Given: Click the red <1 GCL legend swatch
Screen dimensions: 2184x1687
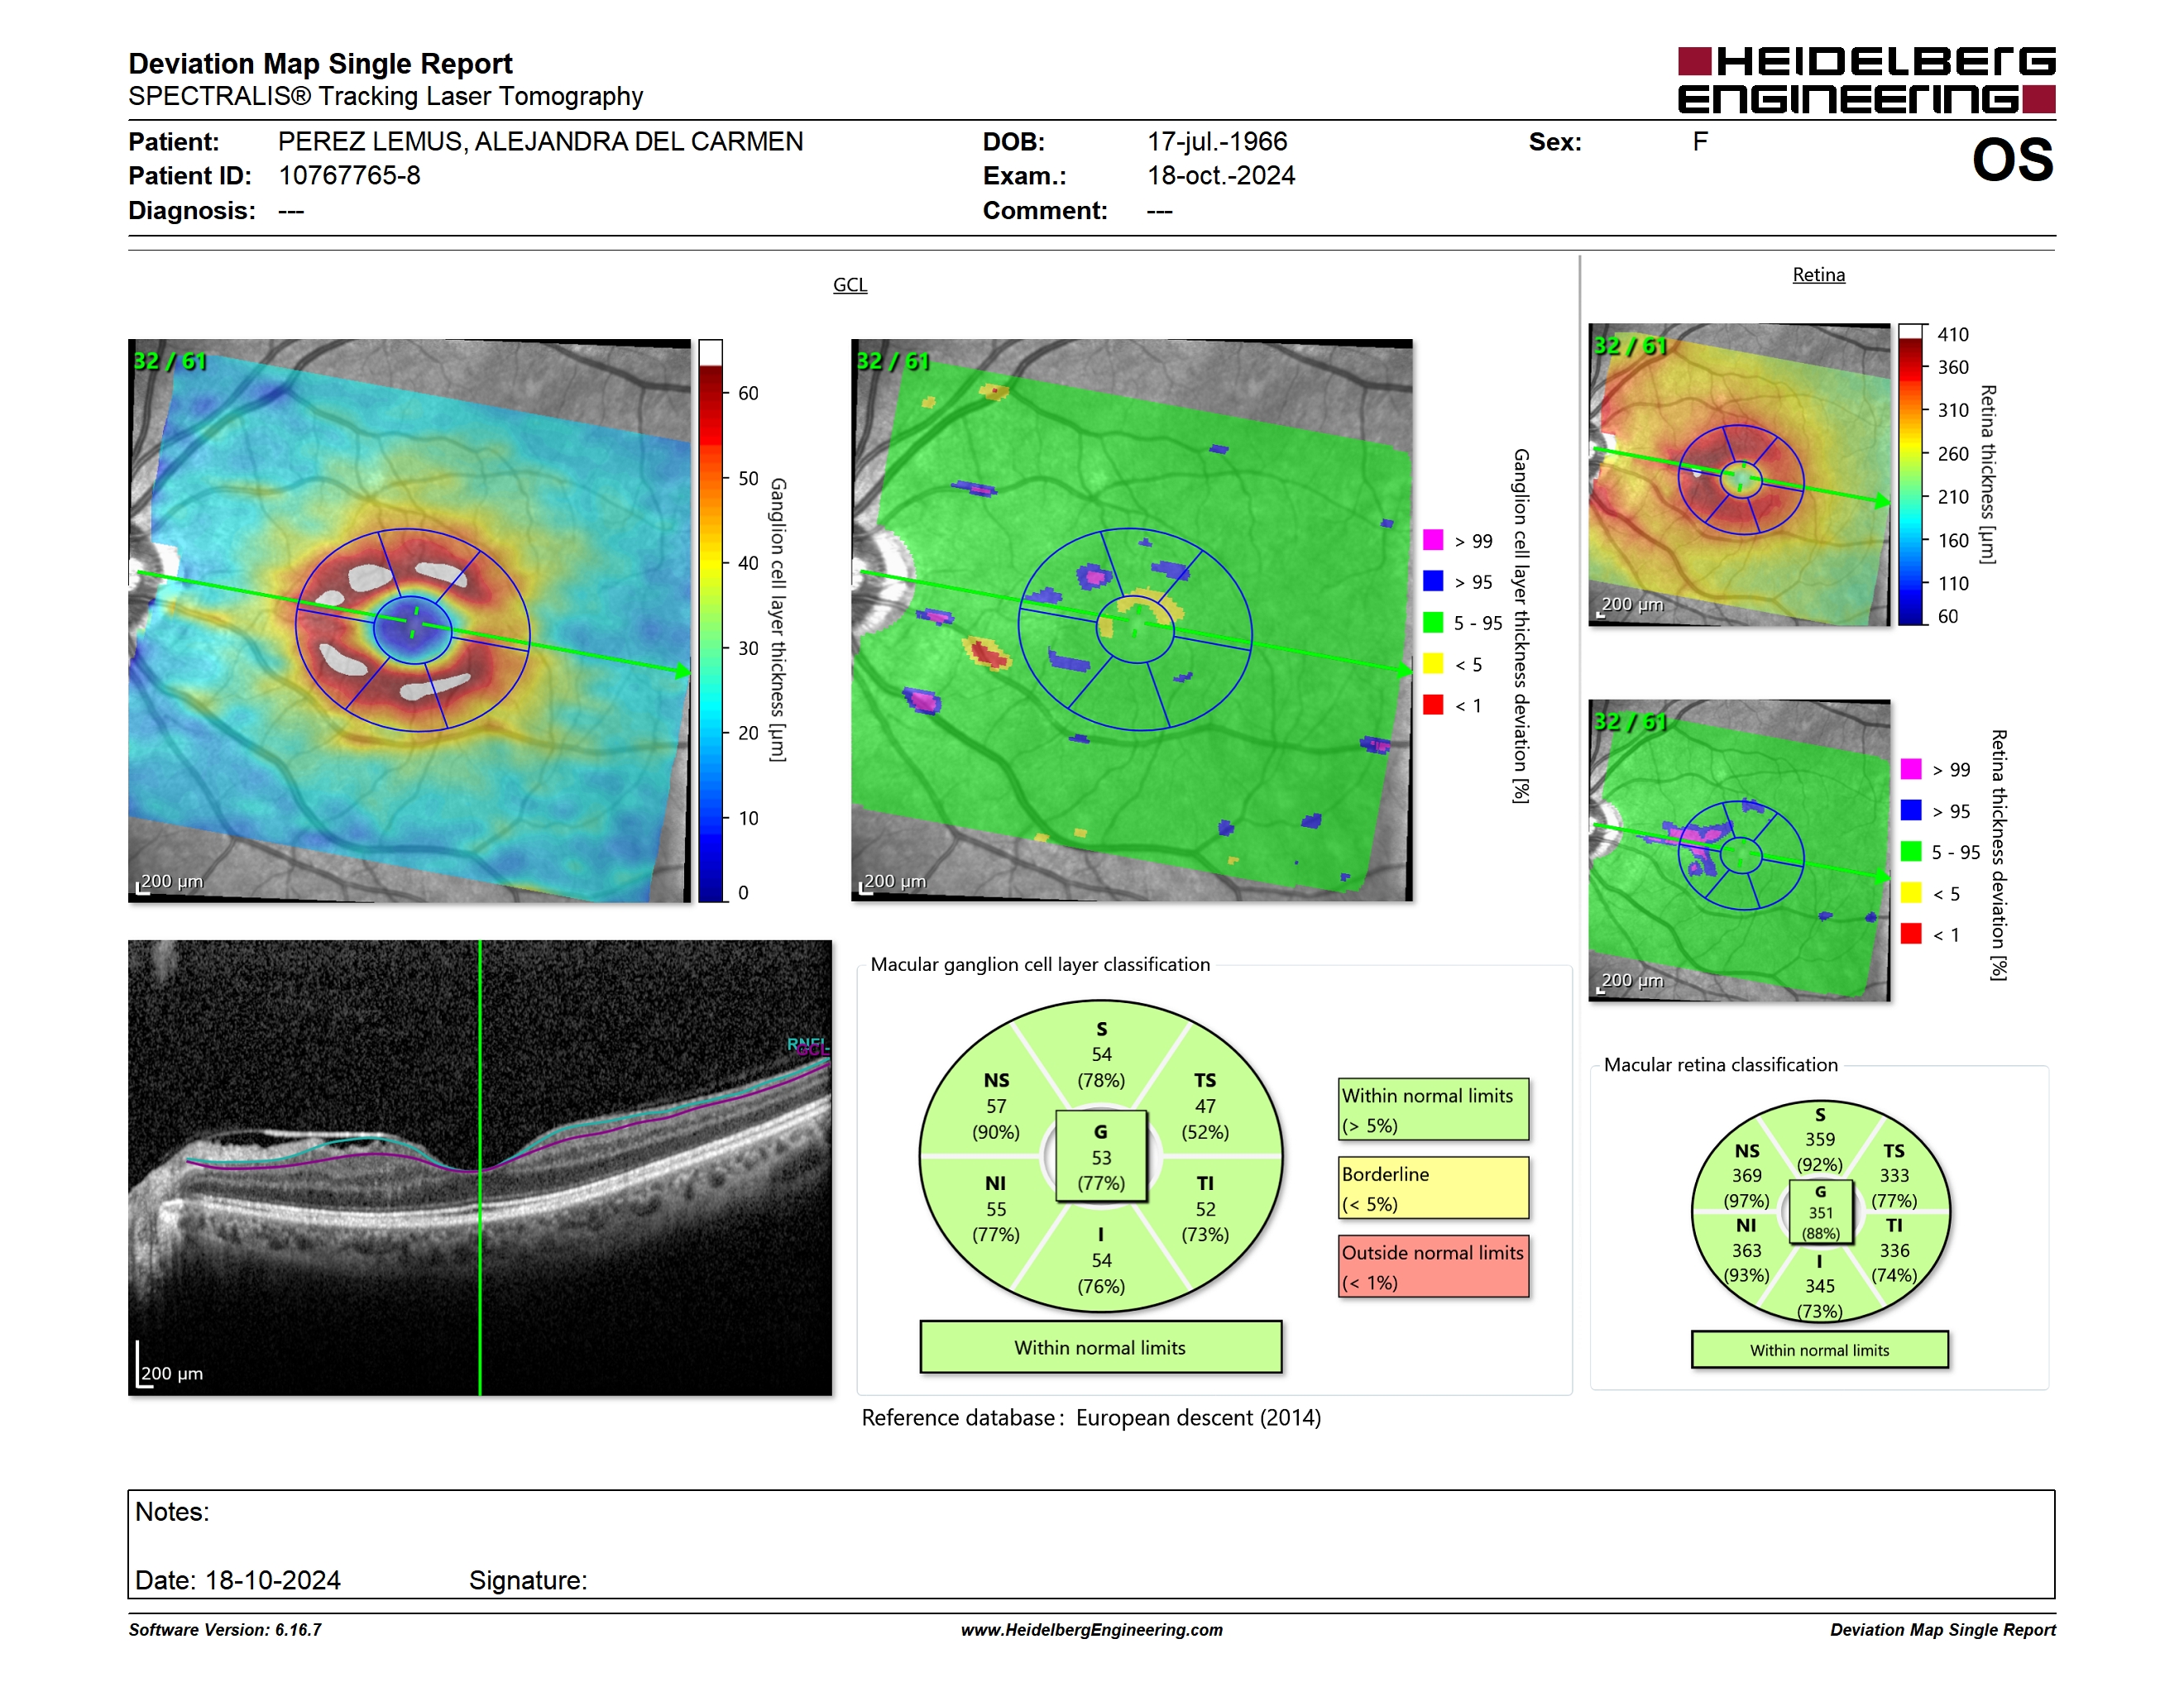Looking at the screenshot, I should tap(1433, 705).
